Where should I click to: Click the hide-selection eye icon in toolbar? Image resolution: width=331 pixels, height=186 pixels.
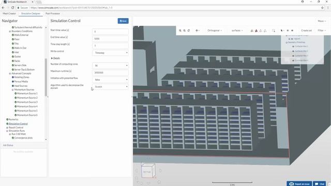[x=292, y=30]
